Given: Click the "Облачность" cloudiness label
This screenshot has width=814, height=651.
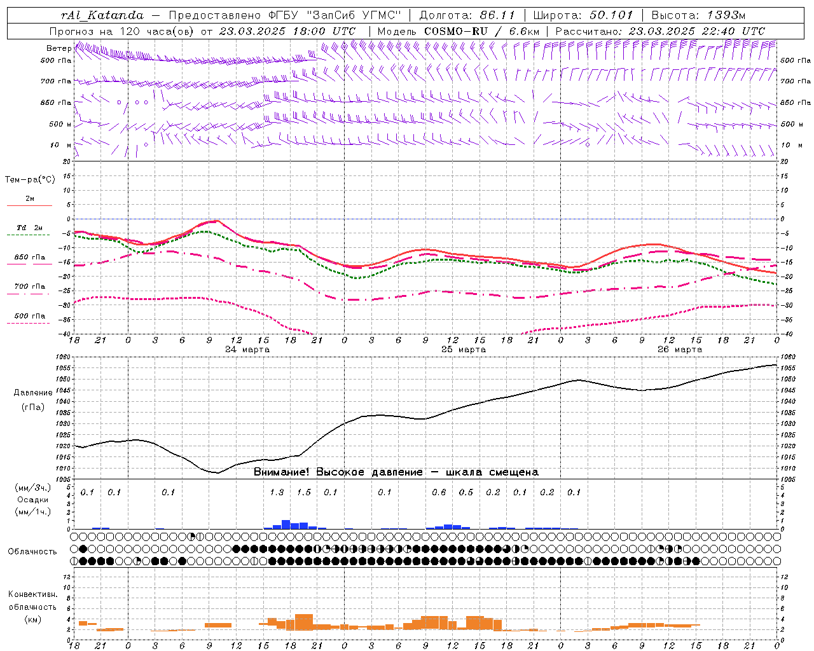Looking at the screenshot, I should click(x=32, y=552).
